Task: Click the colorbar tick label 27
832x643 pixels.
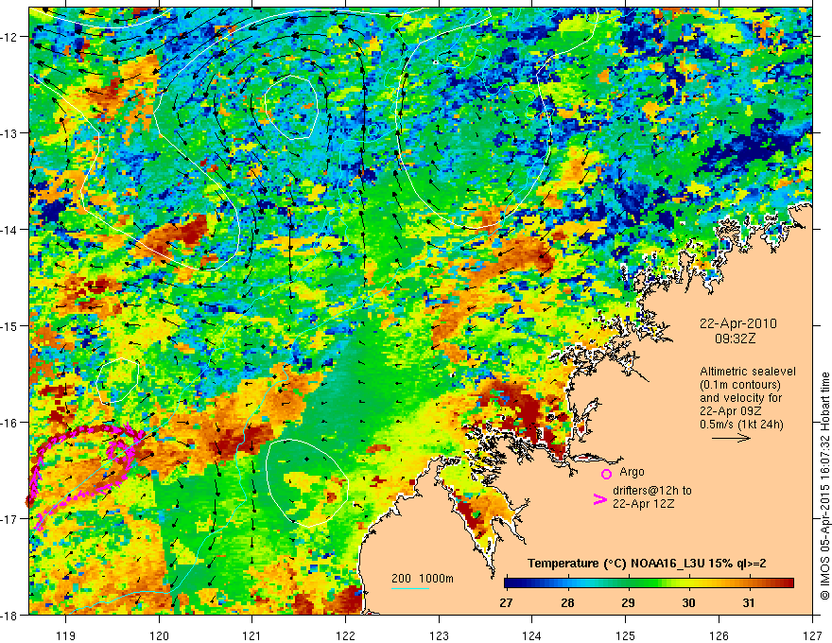Action: pos(507,602)
